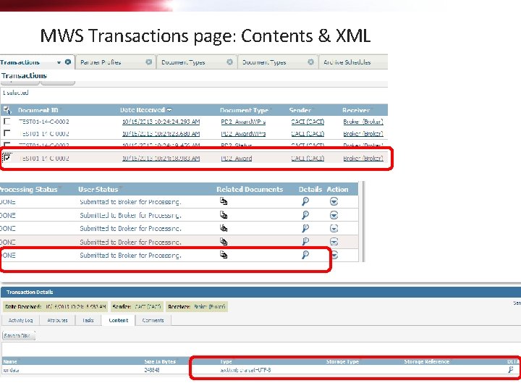Image resolution: width=521 pixels, height=391 pixels.
Task: Click the Date Received badge in Transaction Details
Action: pyautogui.click(x=55, y=306)
